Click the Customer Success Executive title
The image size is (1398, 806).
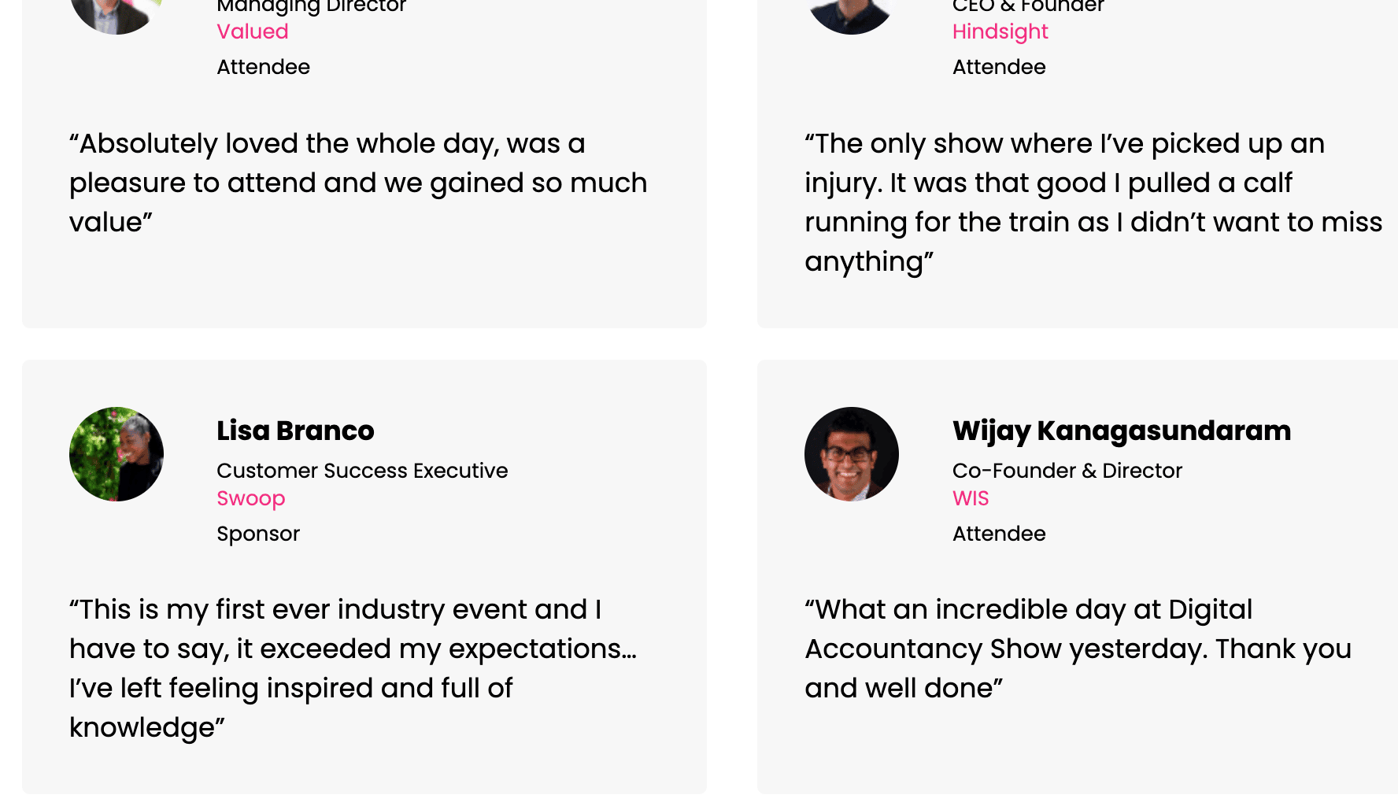click(x=362, y=471)
